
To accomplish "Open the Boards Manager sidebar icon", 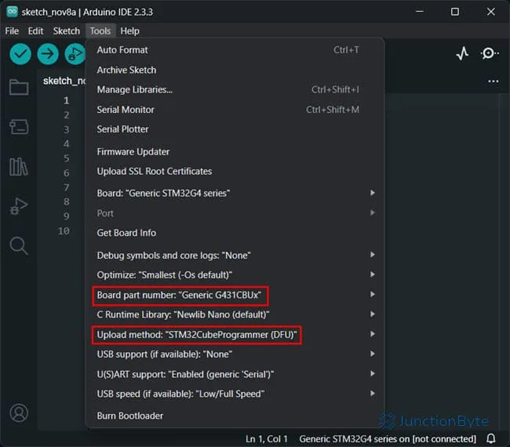I will (19, 127).
